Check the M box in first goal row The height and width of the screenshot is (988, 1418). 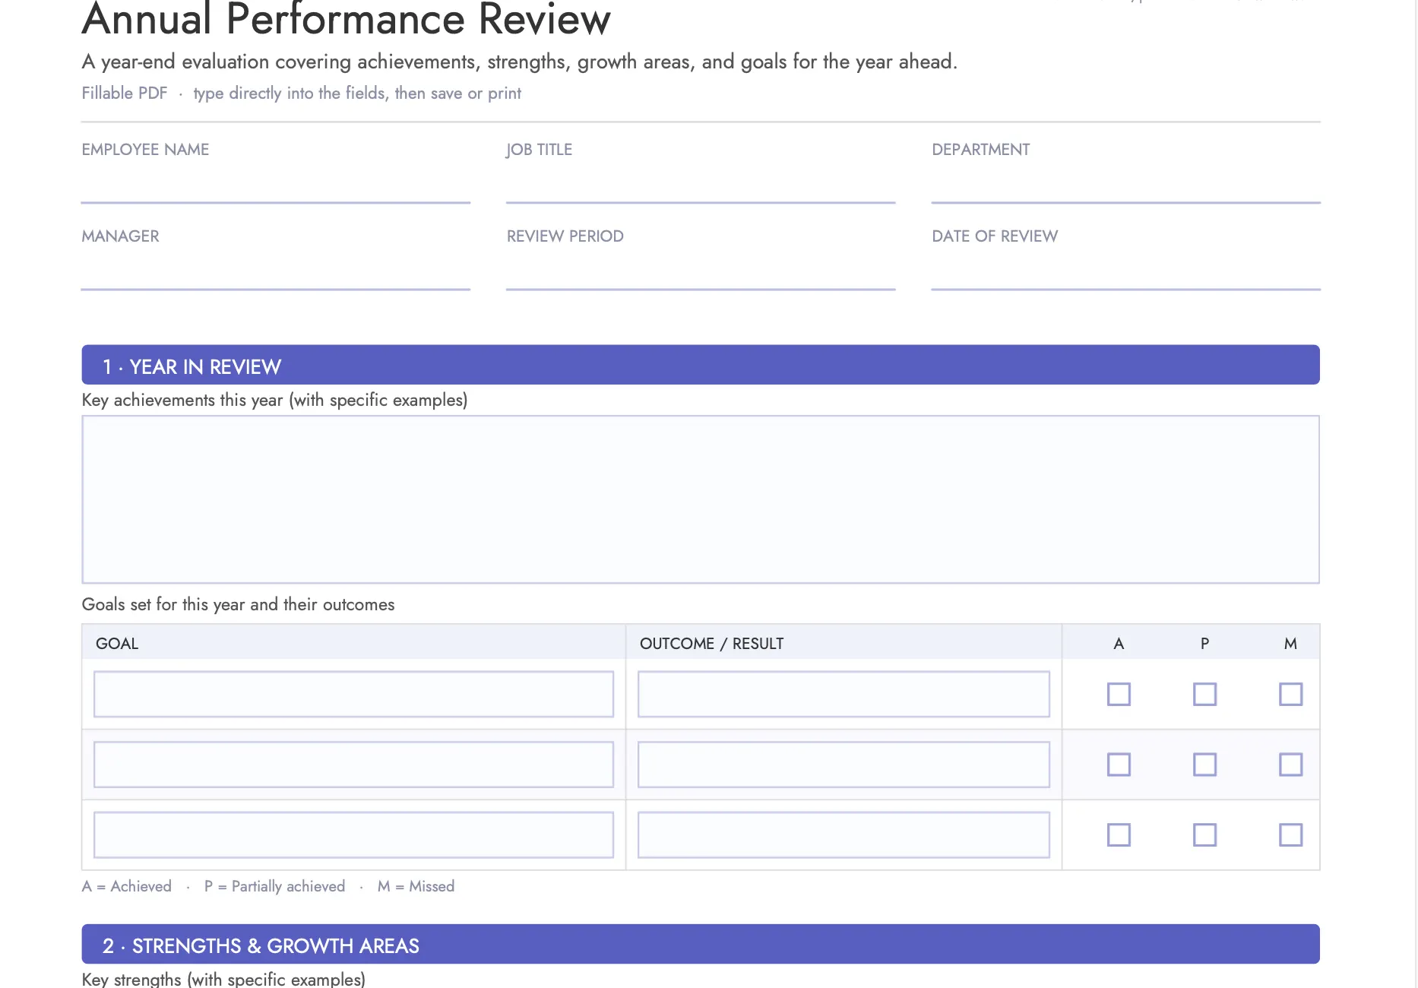[1290, 694]
